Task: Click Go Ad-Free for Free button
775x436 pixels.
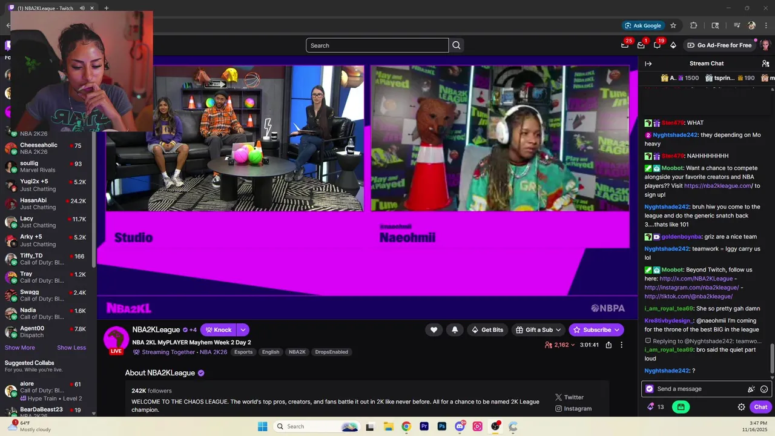Action: pos(719,45)
